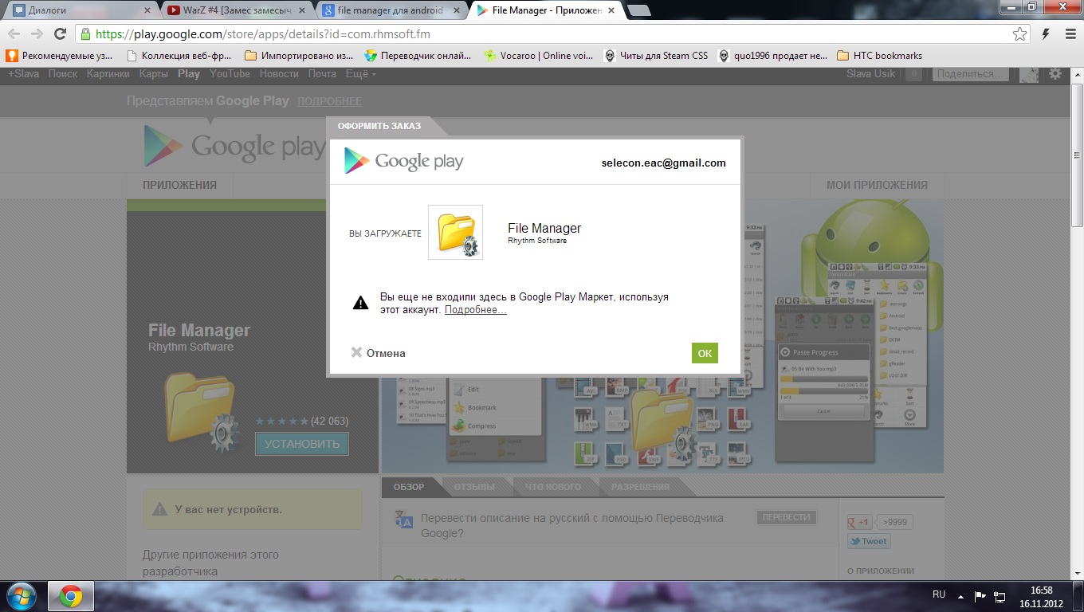Click the Google Play logo in the dialog header

pyautogui.click(x=403, y=161)
